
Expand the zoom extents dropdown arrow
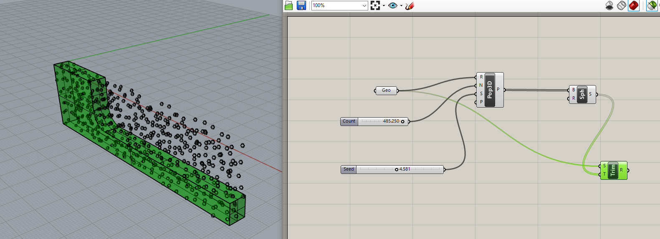coord(384,6)
